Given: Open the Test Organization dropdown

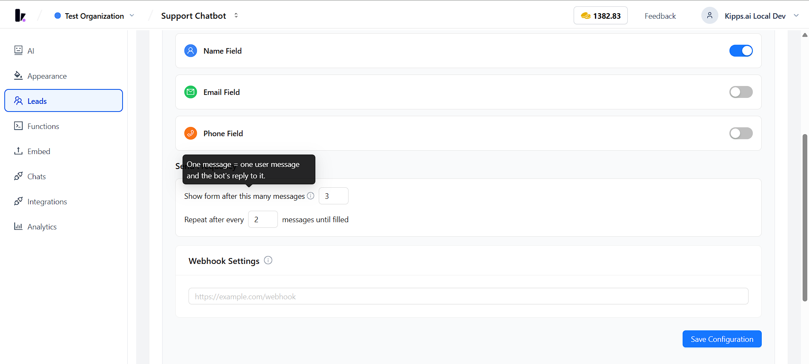Looking at the screenshot, I should pyautogui.click(x=94, y=16).
